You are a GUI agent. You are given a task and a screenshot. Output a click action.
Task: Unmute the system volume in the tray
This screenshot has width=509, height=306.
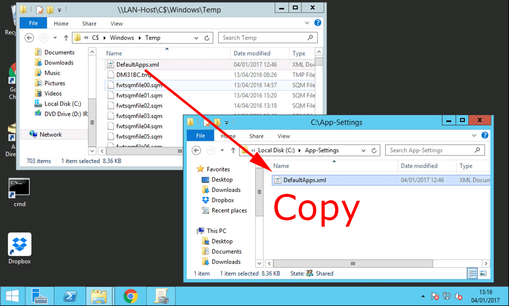click(x=458, y=296)
